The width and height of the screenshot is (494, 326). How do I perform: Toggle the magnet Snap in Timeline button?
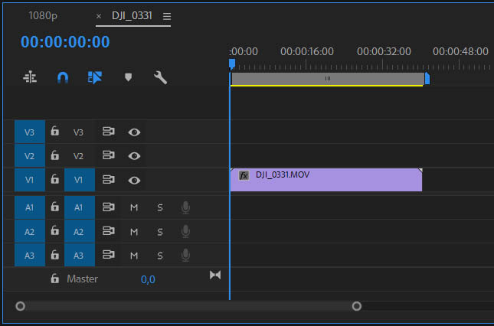pos(63,77)
